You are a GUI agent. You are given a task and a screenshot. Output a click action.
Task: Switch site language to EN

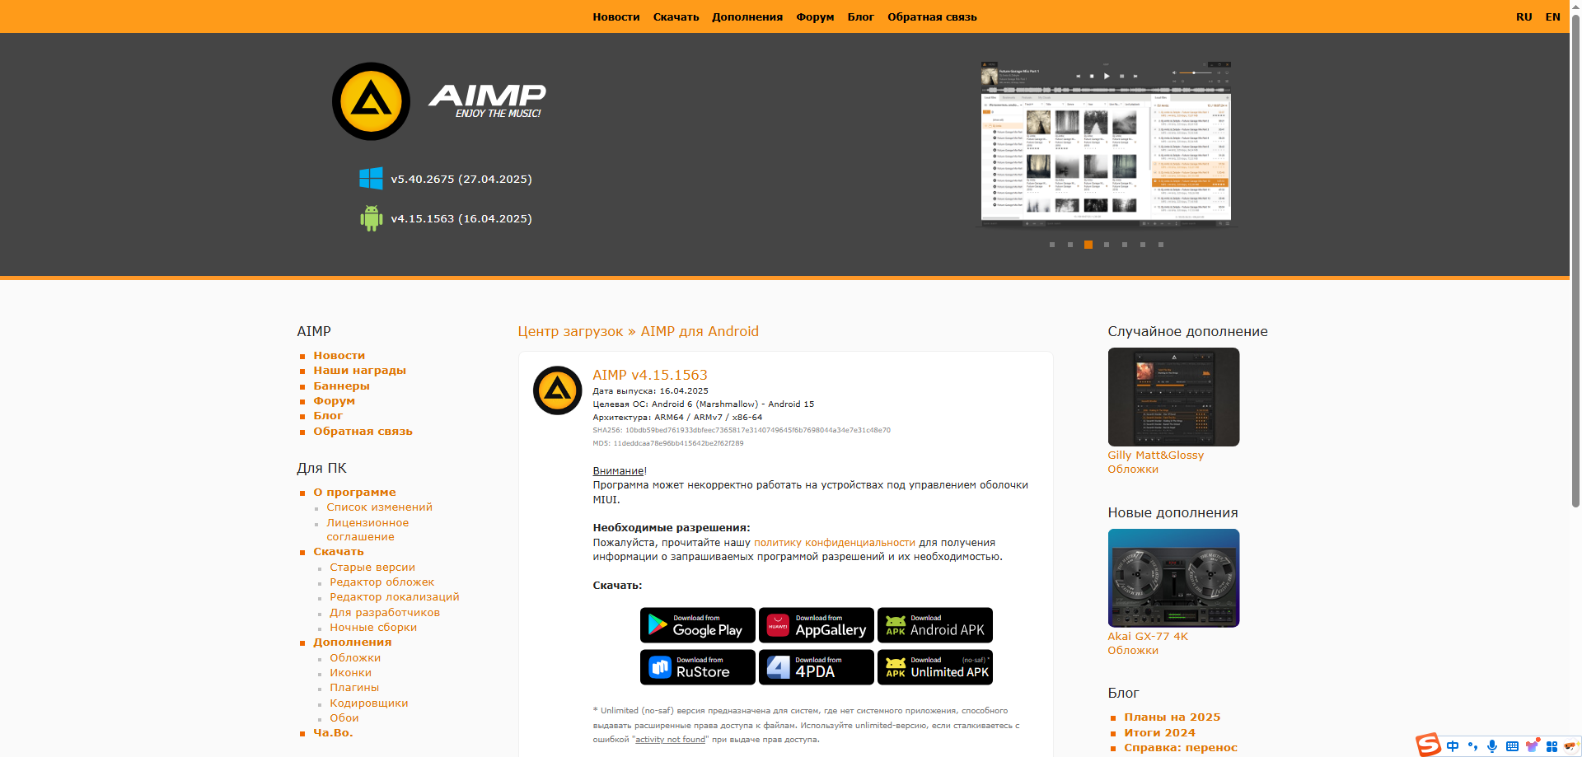[x=1553, y=16]
